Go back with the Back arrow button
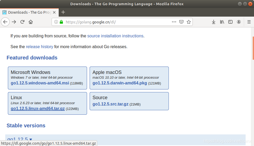The height and width of the screenshot is (146, 254). [x=5, y=22]
